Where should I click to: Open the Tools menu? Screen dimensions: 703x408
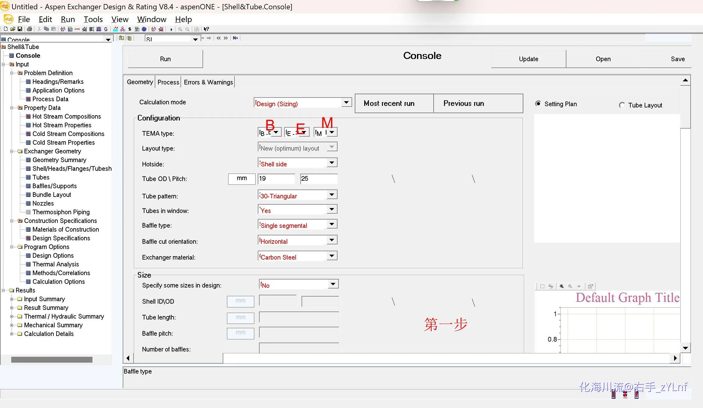point(93,19)
